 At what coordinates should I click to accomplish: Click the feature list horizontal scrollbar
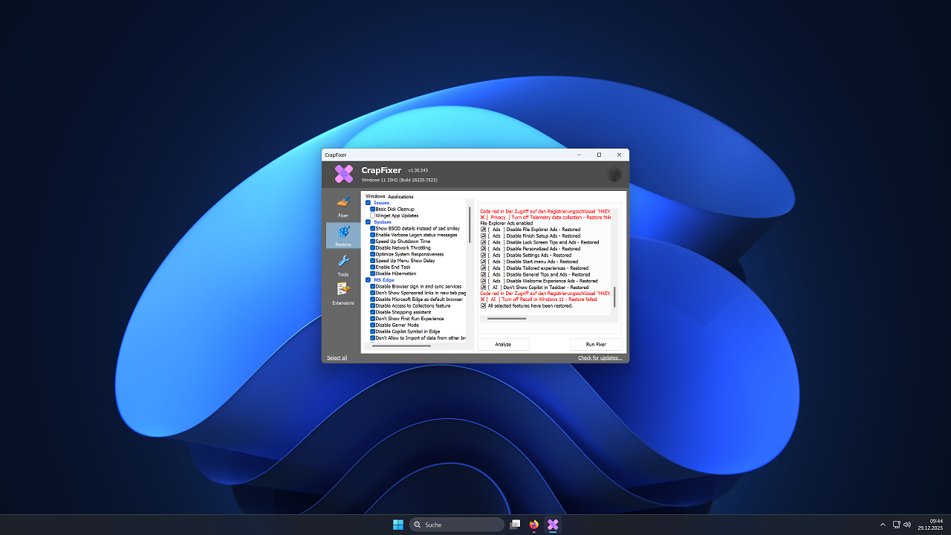coord(400,346)
